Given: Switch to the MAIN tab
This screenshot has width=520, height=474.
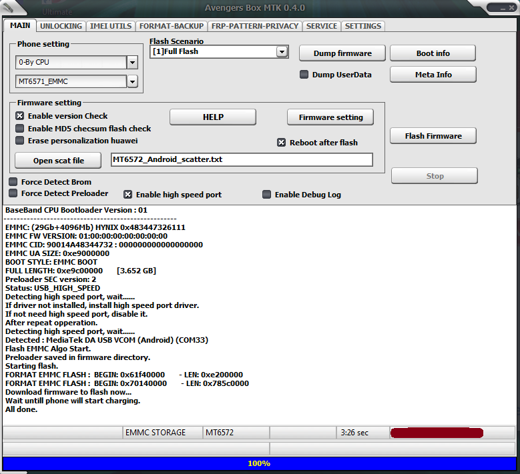Looking at the screenshot, I should 20,25.
